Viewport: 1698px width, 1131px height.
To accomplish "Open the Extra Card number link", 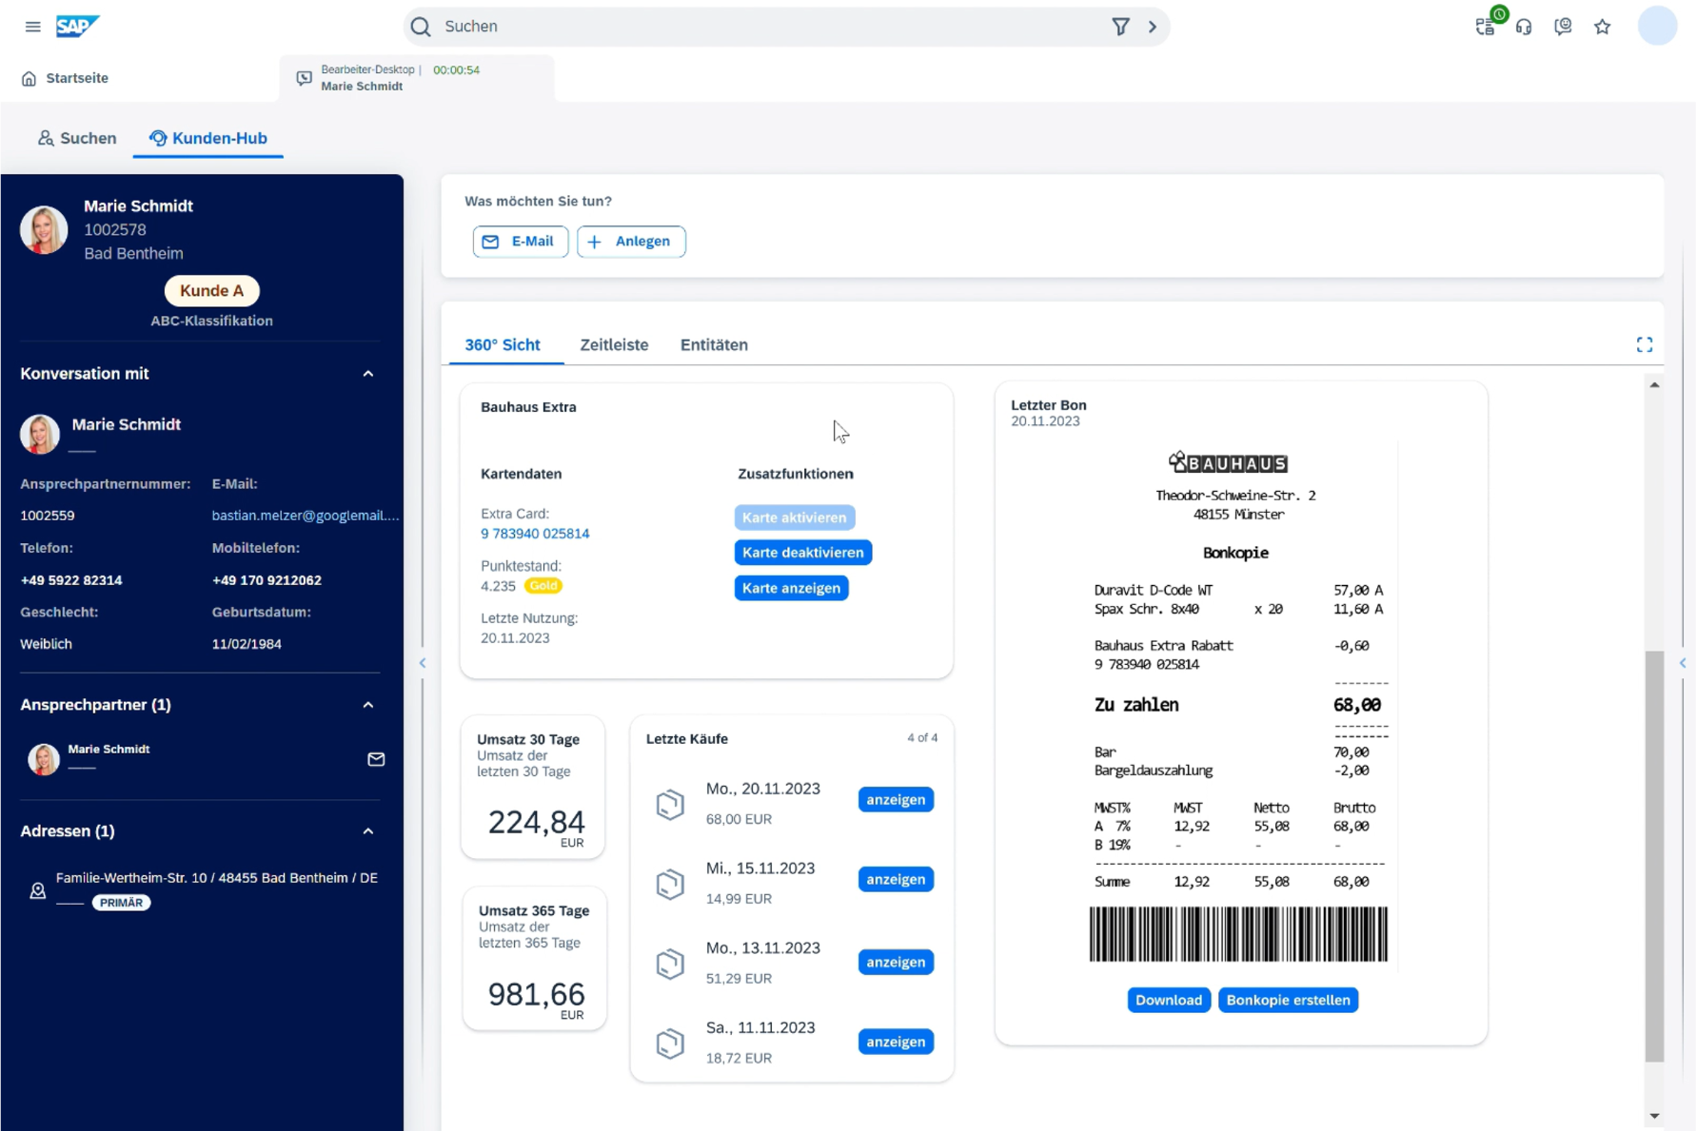I will 535,534.
